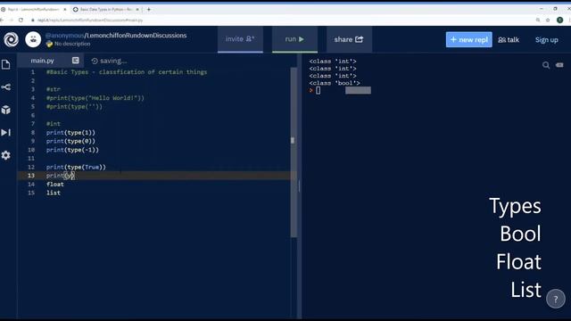Screen dimensions: 571x321
Task: Click the saving... status indicator
Action: pyautogui.click(x=109, y=61)
